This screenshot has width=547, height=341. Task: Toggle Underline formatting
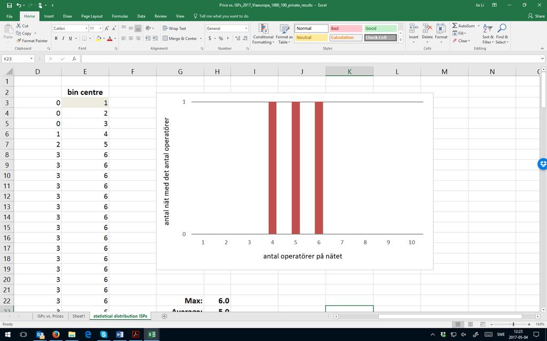(71, 38)
